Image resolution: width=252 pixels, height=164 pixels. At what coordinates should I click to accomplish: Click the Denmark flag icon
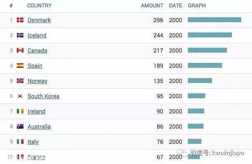(20, 20)
